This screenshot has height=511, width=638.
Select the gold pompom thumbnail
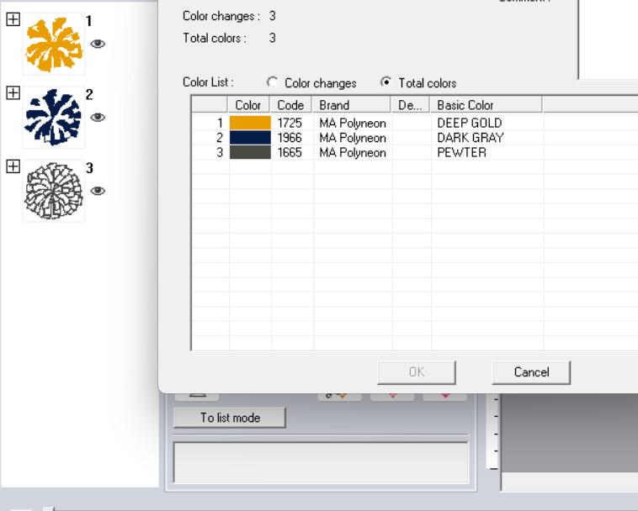pyautogui.click(x=54, y=44)
